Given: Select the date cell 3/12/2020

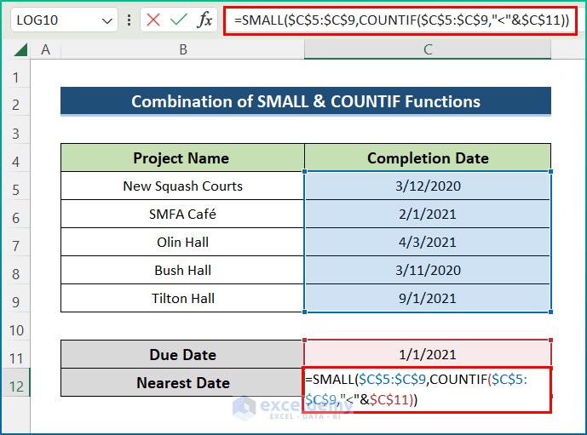Looking at the screenshot, I should (428, 186).
